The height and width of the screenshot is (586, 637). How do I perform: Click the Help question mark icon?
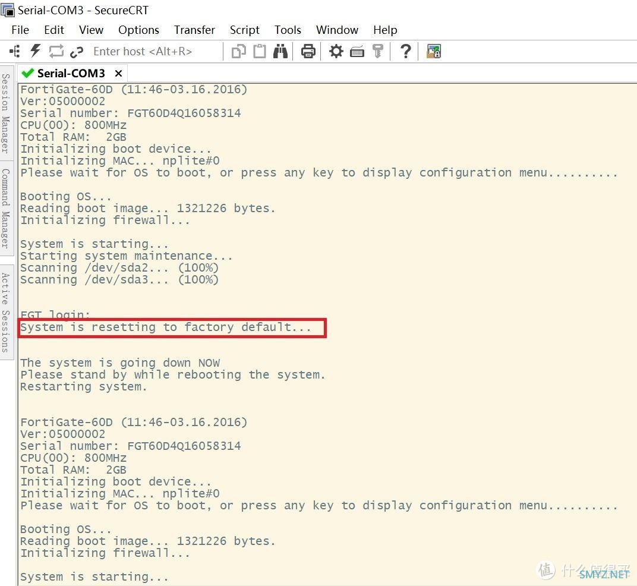point(405,51)
